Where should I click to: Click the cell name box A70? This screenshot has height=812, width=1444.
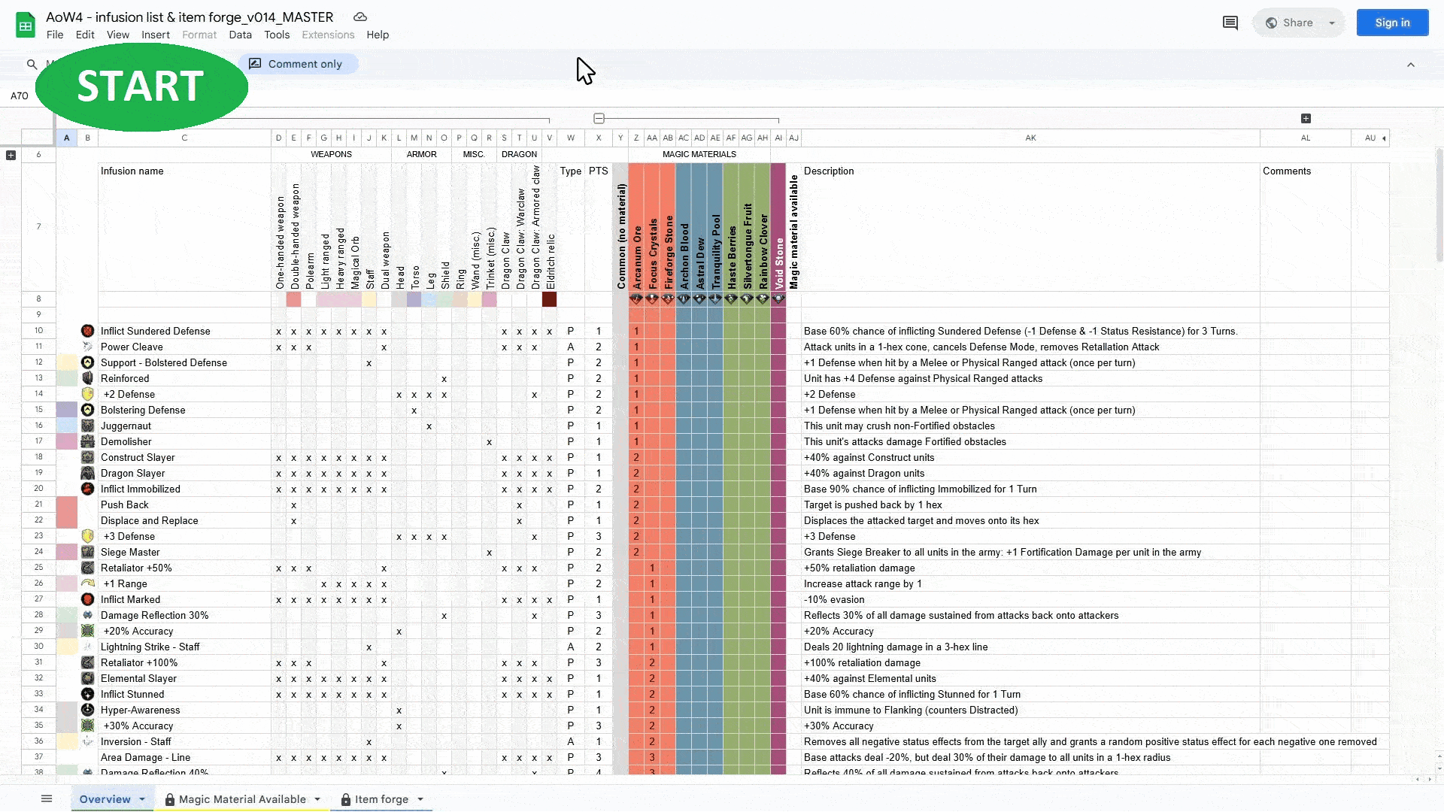[20, 95]
